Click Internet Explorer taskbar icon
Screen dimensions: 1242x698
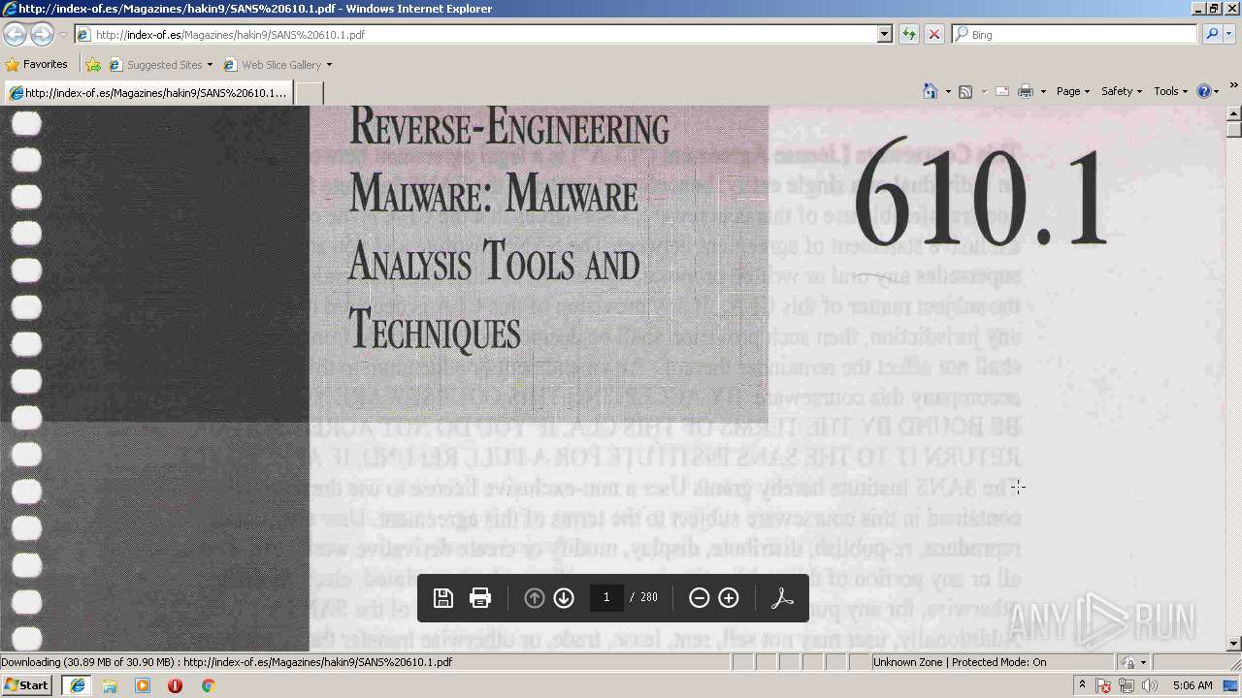pyautogui.click(x=77, y=685)
